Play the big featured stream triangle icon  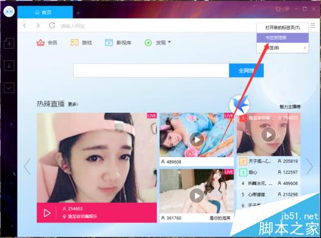click(47, 213)
